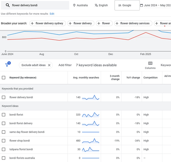
Task: Click the bondi florist keyword text
Action: (x=16, y=115)
